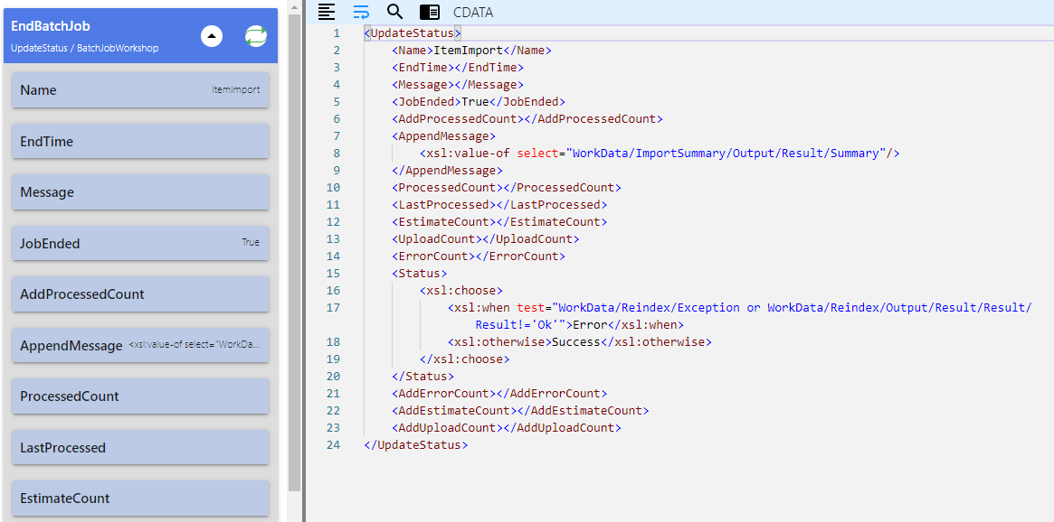This screenshot has width=1054, height=522.
Task: Open the JobEnded field card
Action: pyautogui.click(x=140, y=244)
